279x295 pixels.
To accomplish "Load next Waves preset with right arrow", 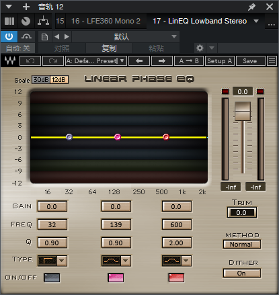I will pos(162,60).
